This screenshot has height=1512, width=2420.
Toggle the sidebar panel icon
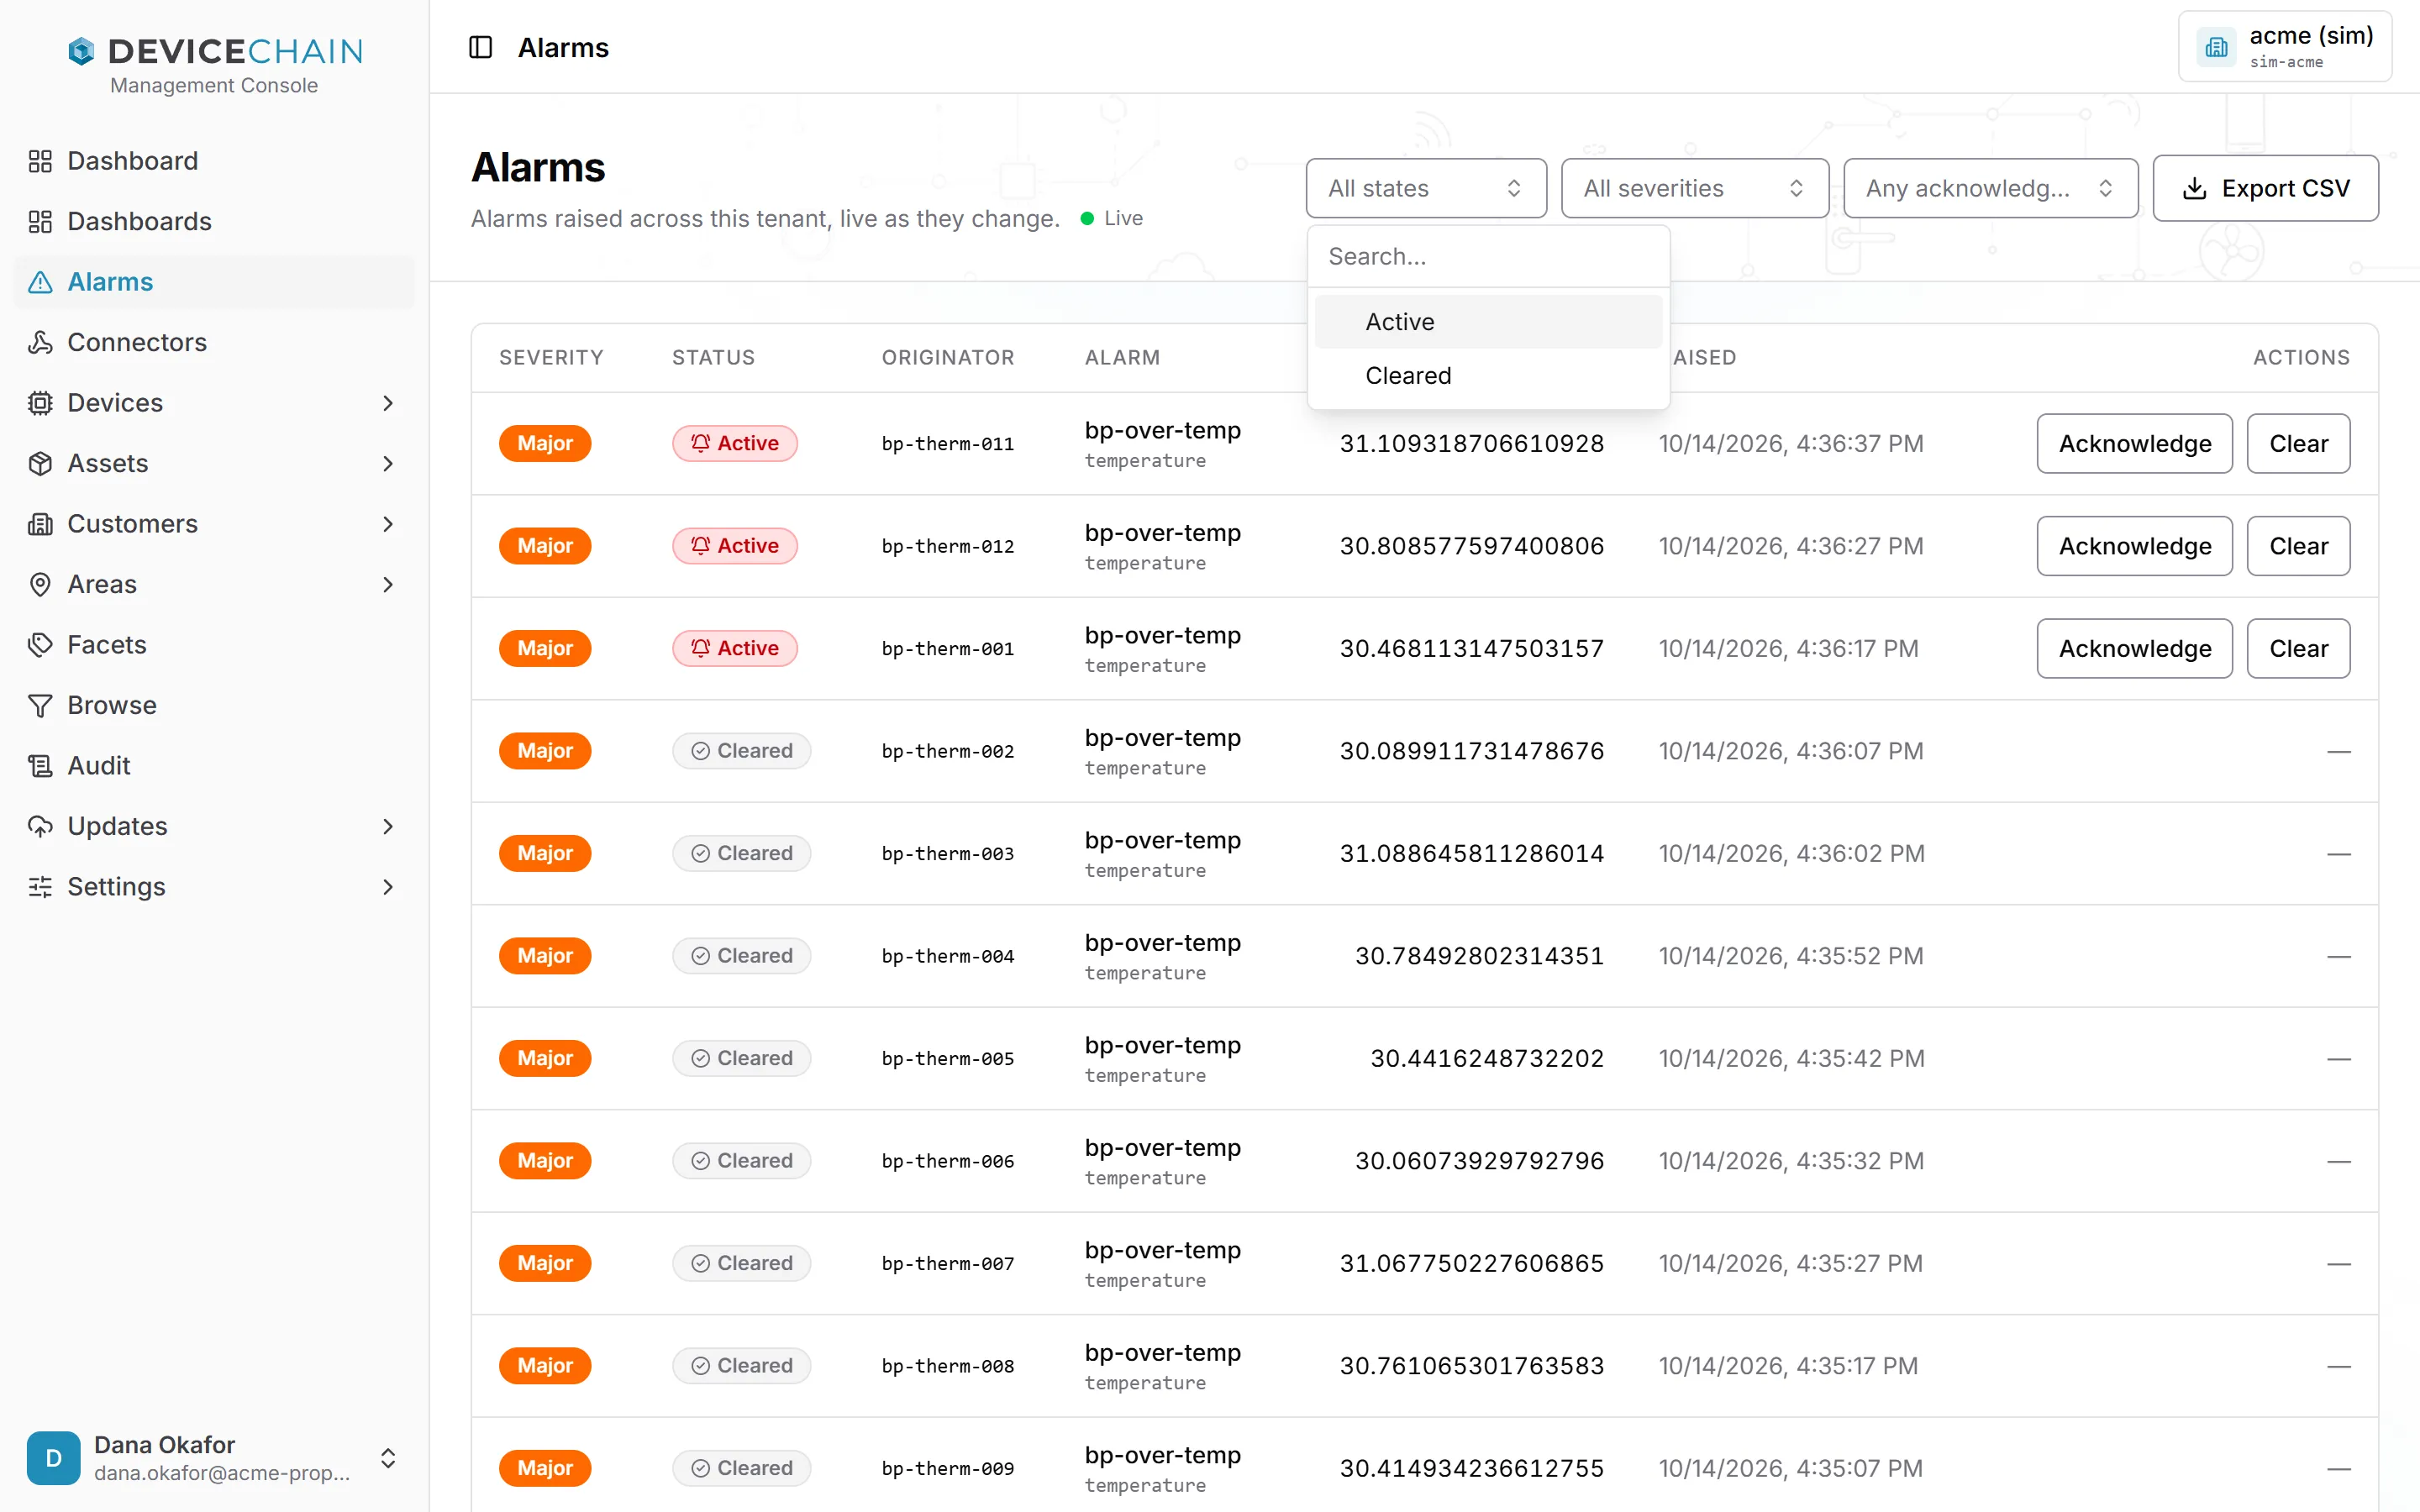(x=481, y=47)
